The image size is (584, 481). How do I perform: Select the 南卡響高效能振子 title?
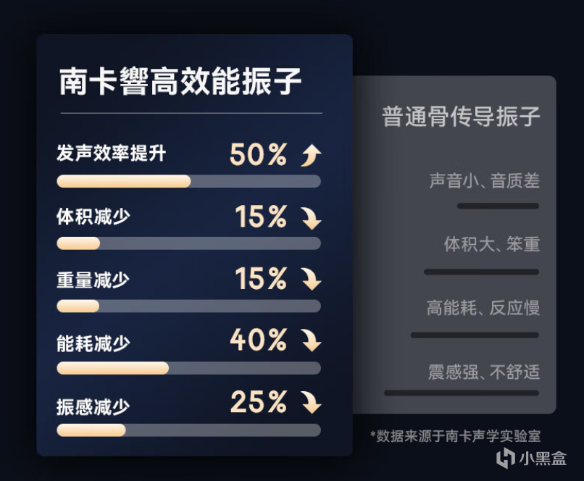click(x=180, y=82)
